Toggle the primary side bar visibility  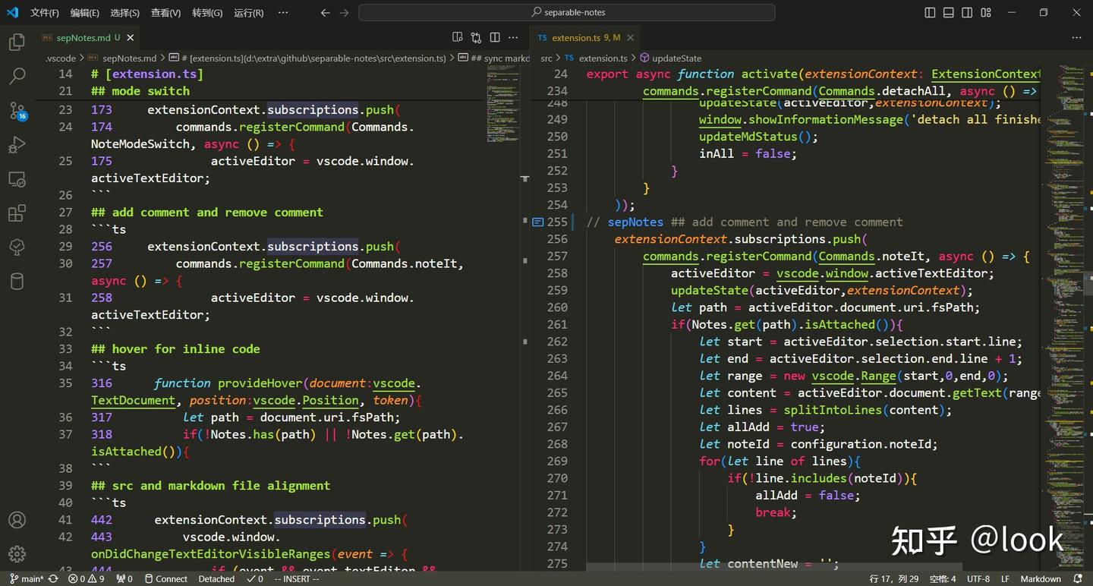click(930, 12)
